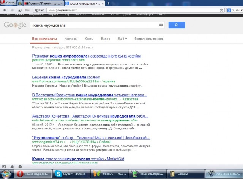
Task: Expand the 'Ещё' dropdown in search filters
Action: tap(122, 39)
